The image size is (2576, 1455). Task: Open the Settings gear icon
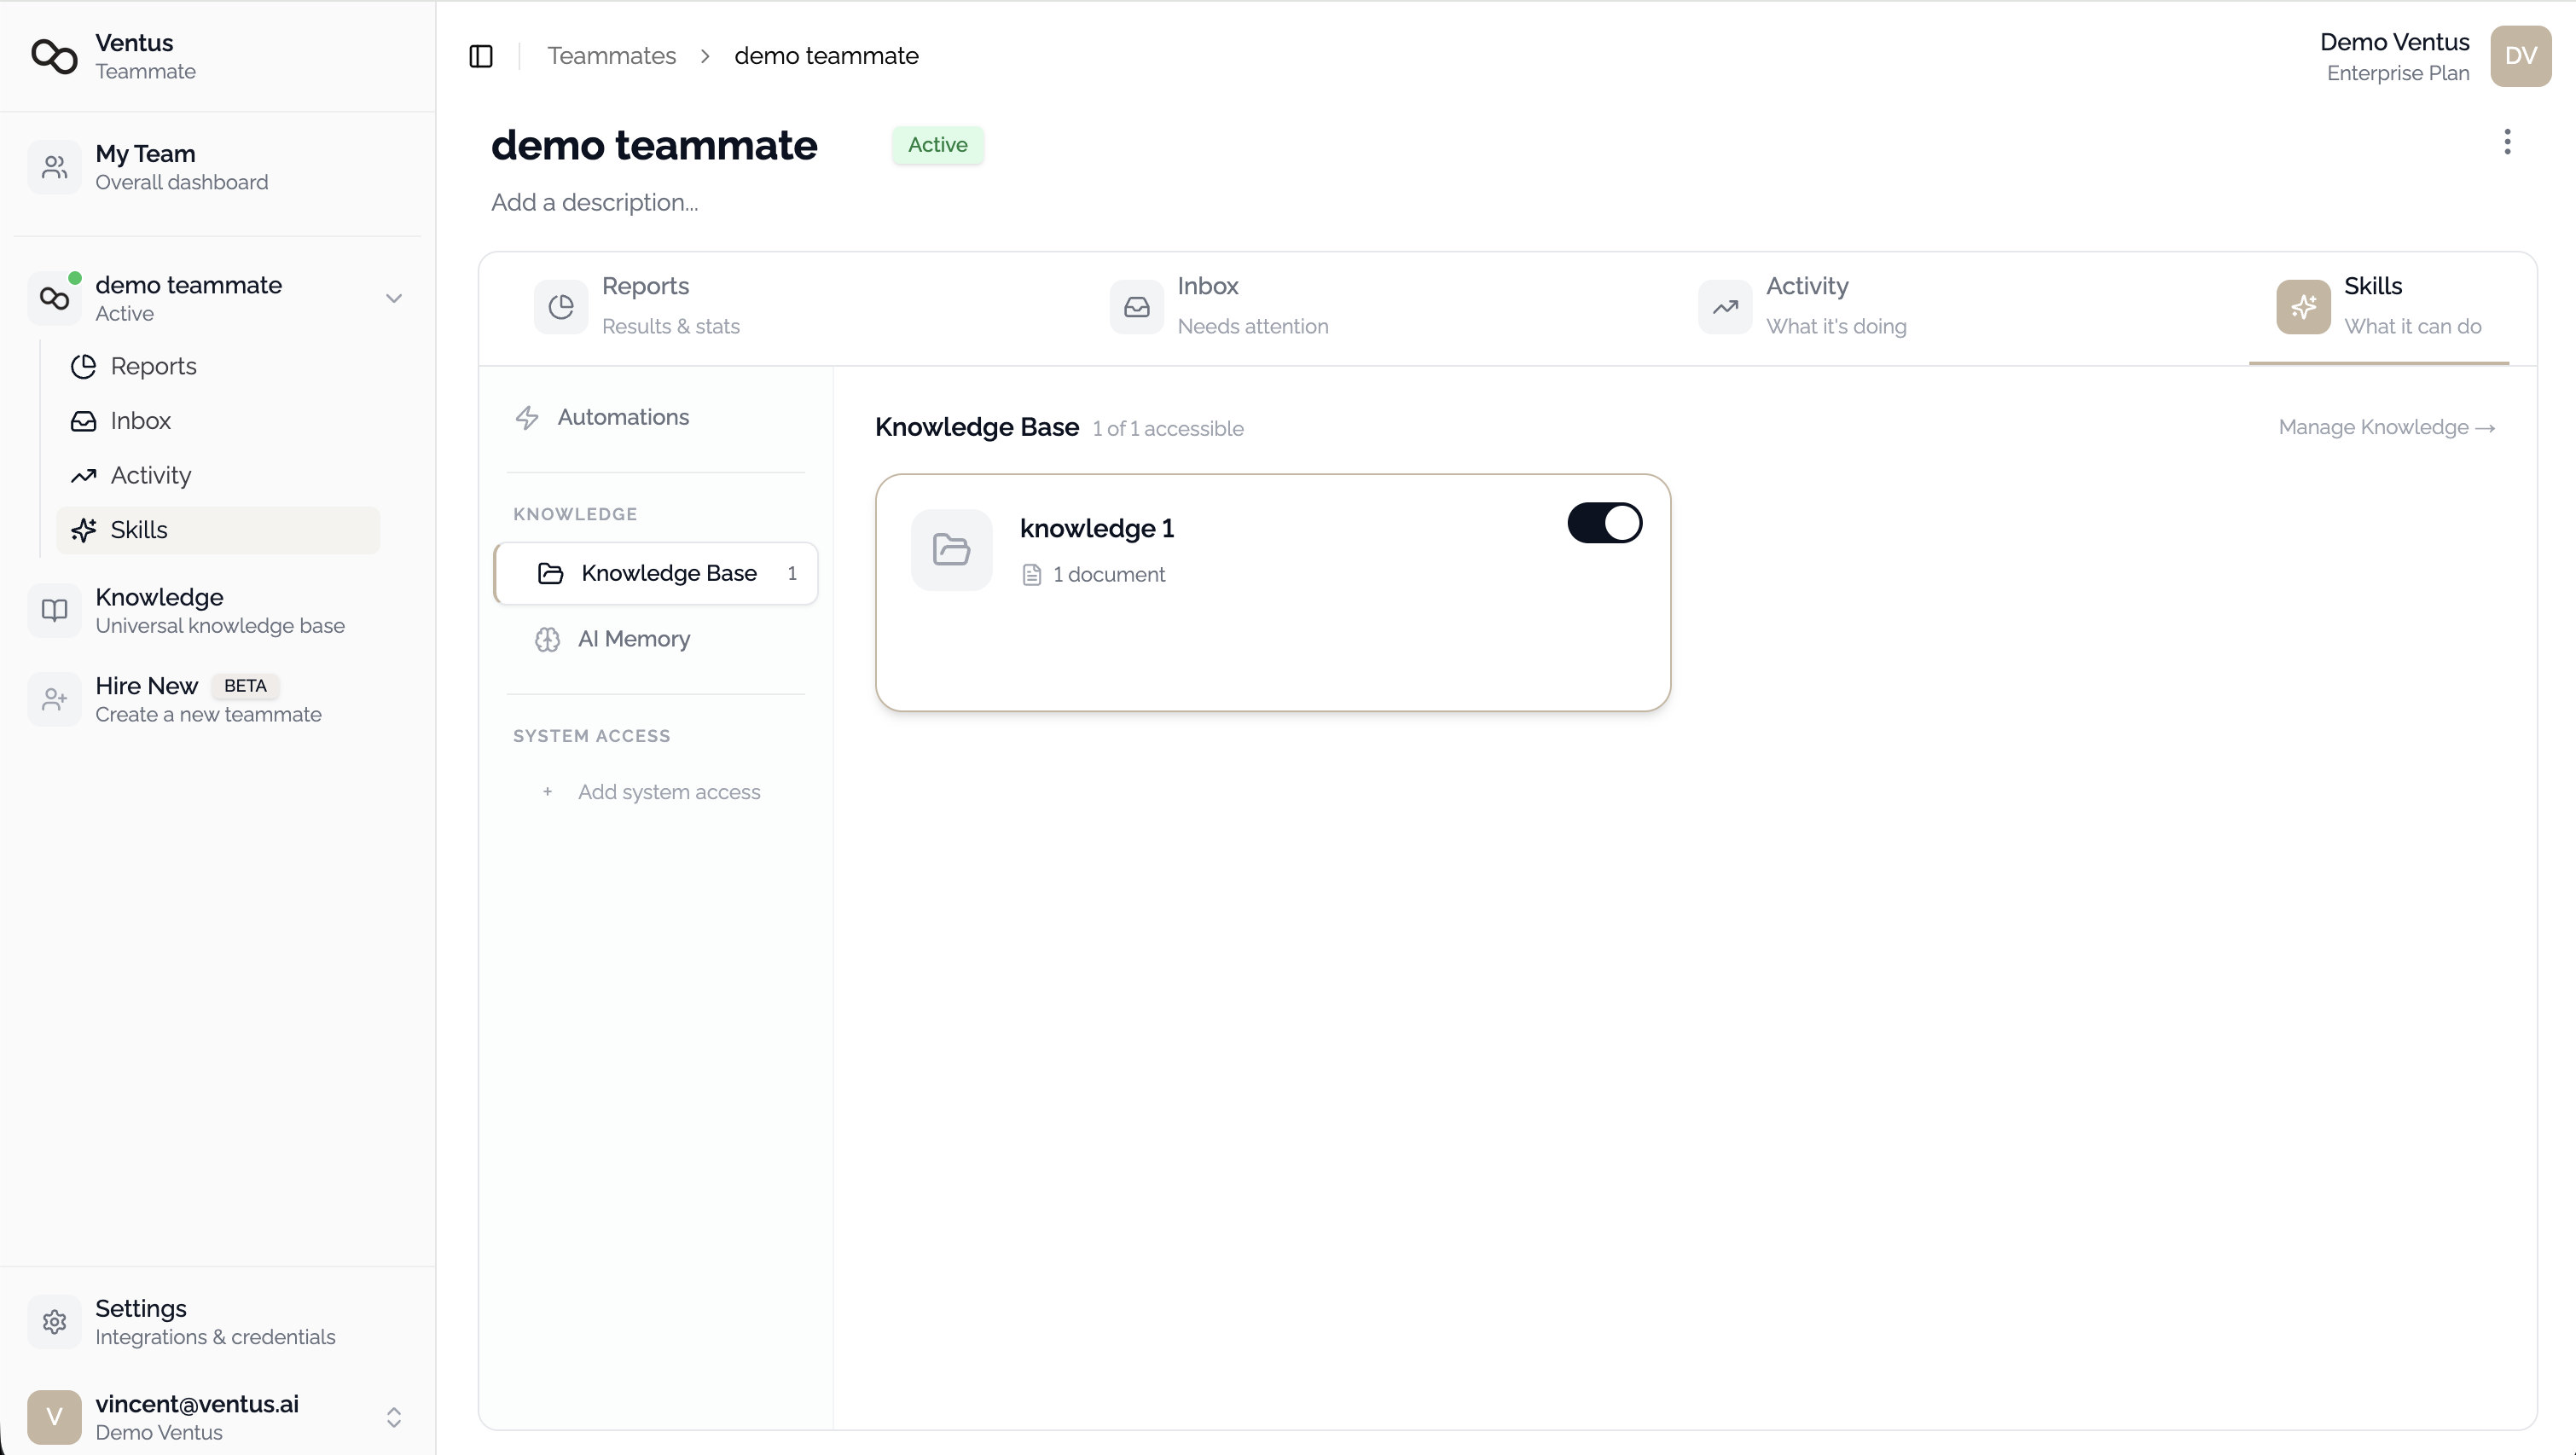55,1321
